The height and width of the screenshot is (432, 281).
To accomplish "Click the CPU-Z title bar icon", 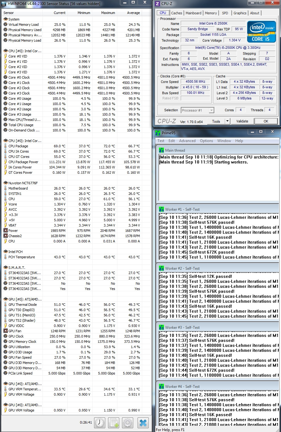I will [157, 4].
